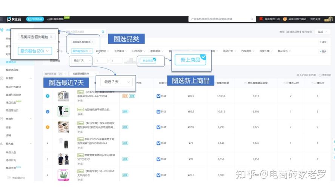Click the price distribution histogram

(x=130, y=61)
